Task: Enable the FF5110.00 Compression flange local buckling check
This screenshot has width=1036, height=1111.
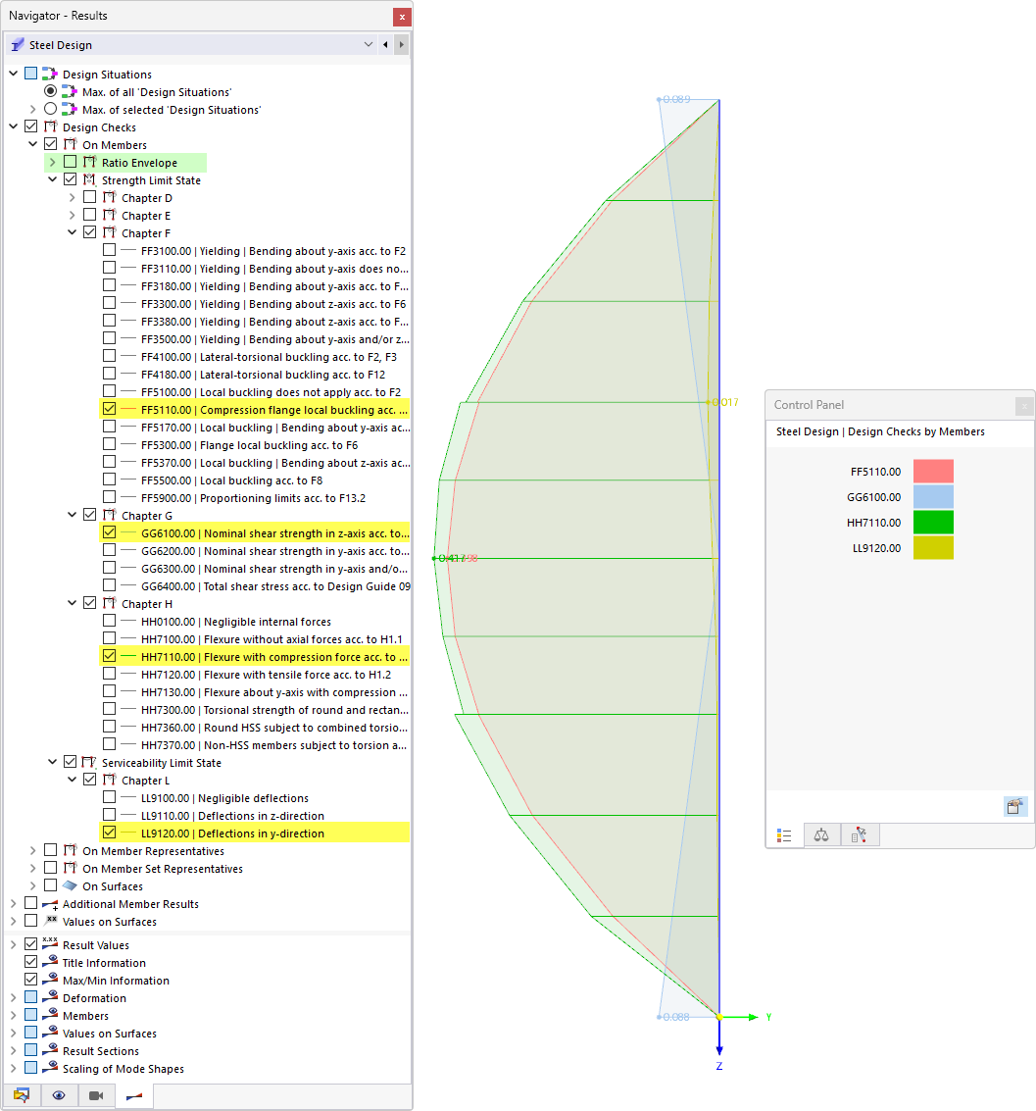Action: click(x=108, y=410)
